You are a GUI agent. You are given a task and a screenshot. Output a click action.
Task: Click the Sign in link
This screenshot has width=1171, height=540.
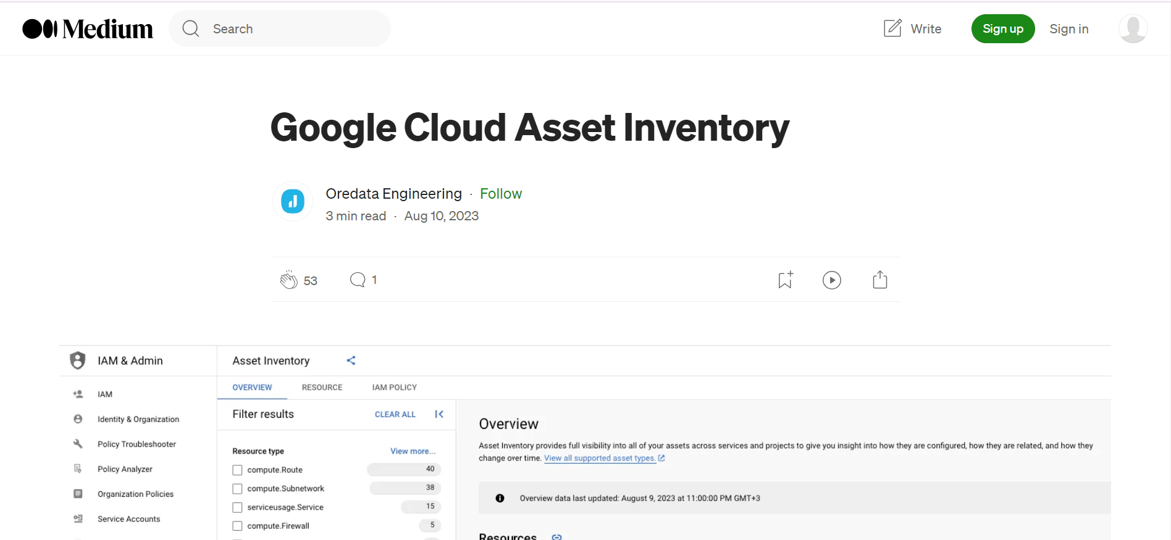tap(1069, 29)
